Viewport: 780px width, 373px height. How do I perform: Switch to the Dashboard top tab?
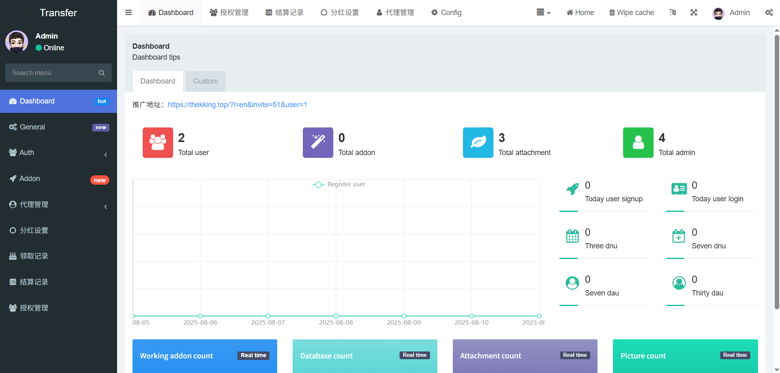pyautogui.click(x=171, y=13)
